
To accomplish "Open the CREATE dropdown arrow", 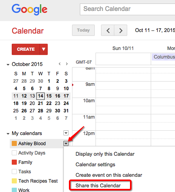I will pos(44,49).
